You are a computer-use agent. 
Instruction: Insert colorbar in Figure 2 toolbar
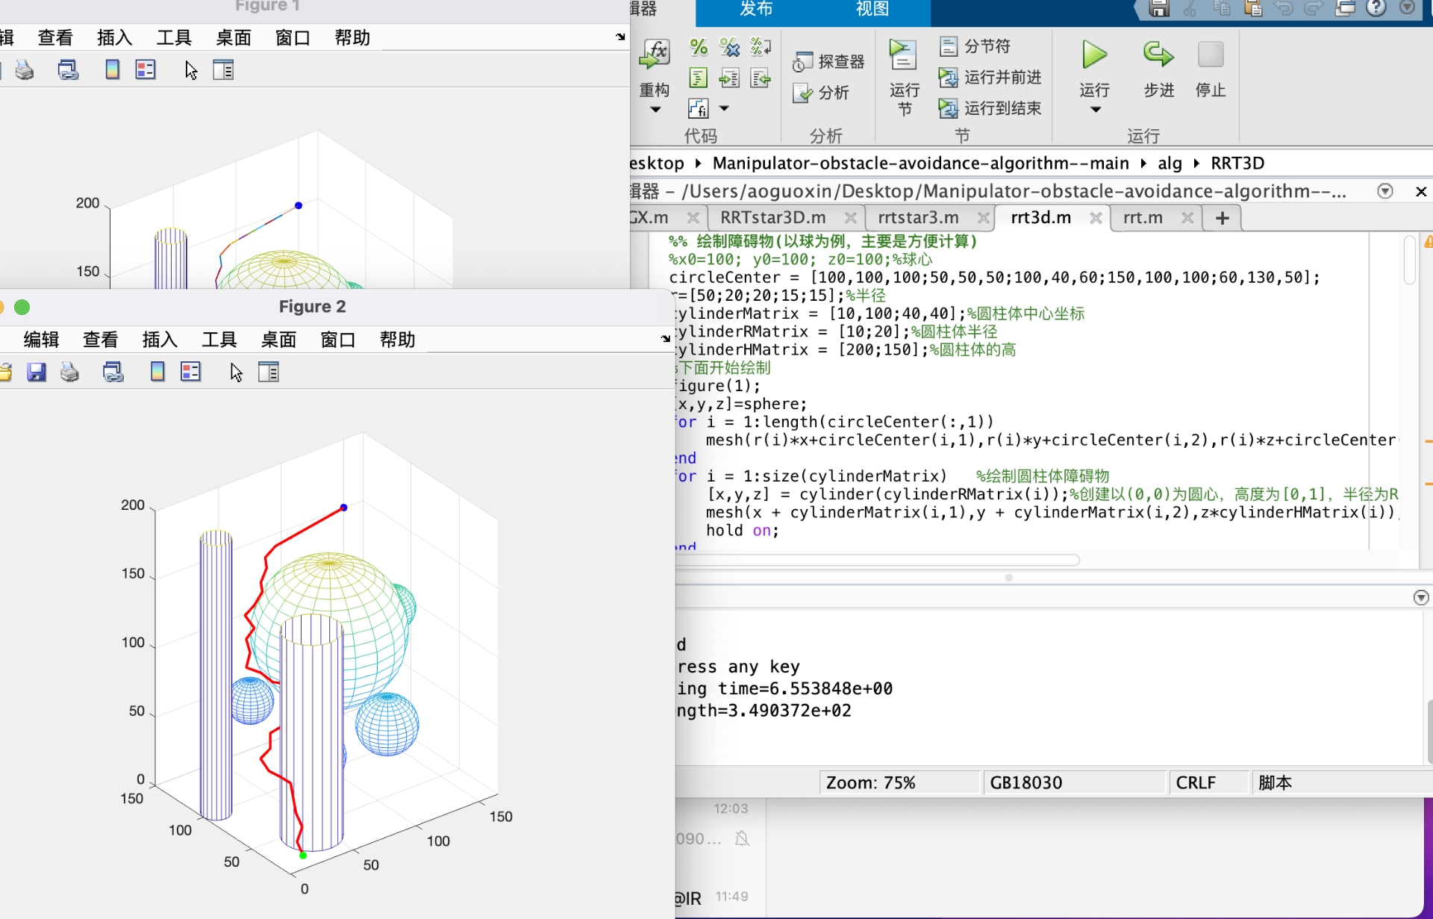click(x=157, y=372)
